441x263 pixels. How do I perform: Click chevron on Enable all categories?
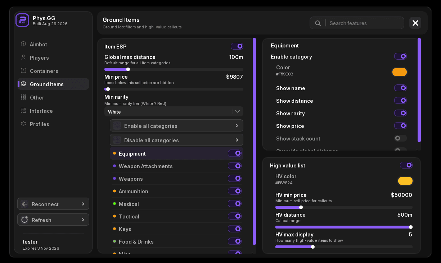click(237, 126)
